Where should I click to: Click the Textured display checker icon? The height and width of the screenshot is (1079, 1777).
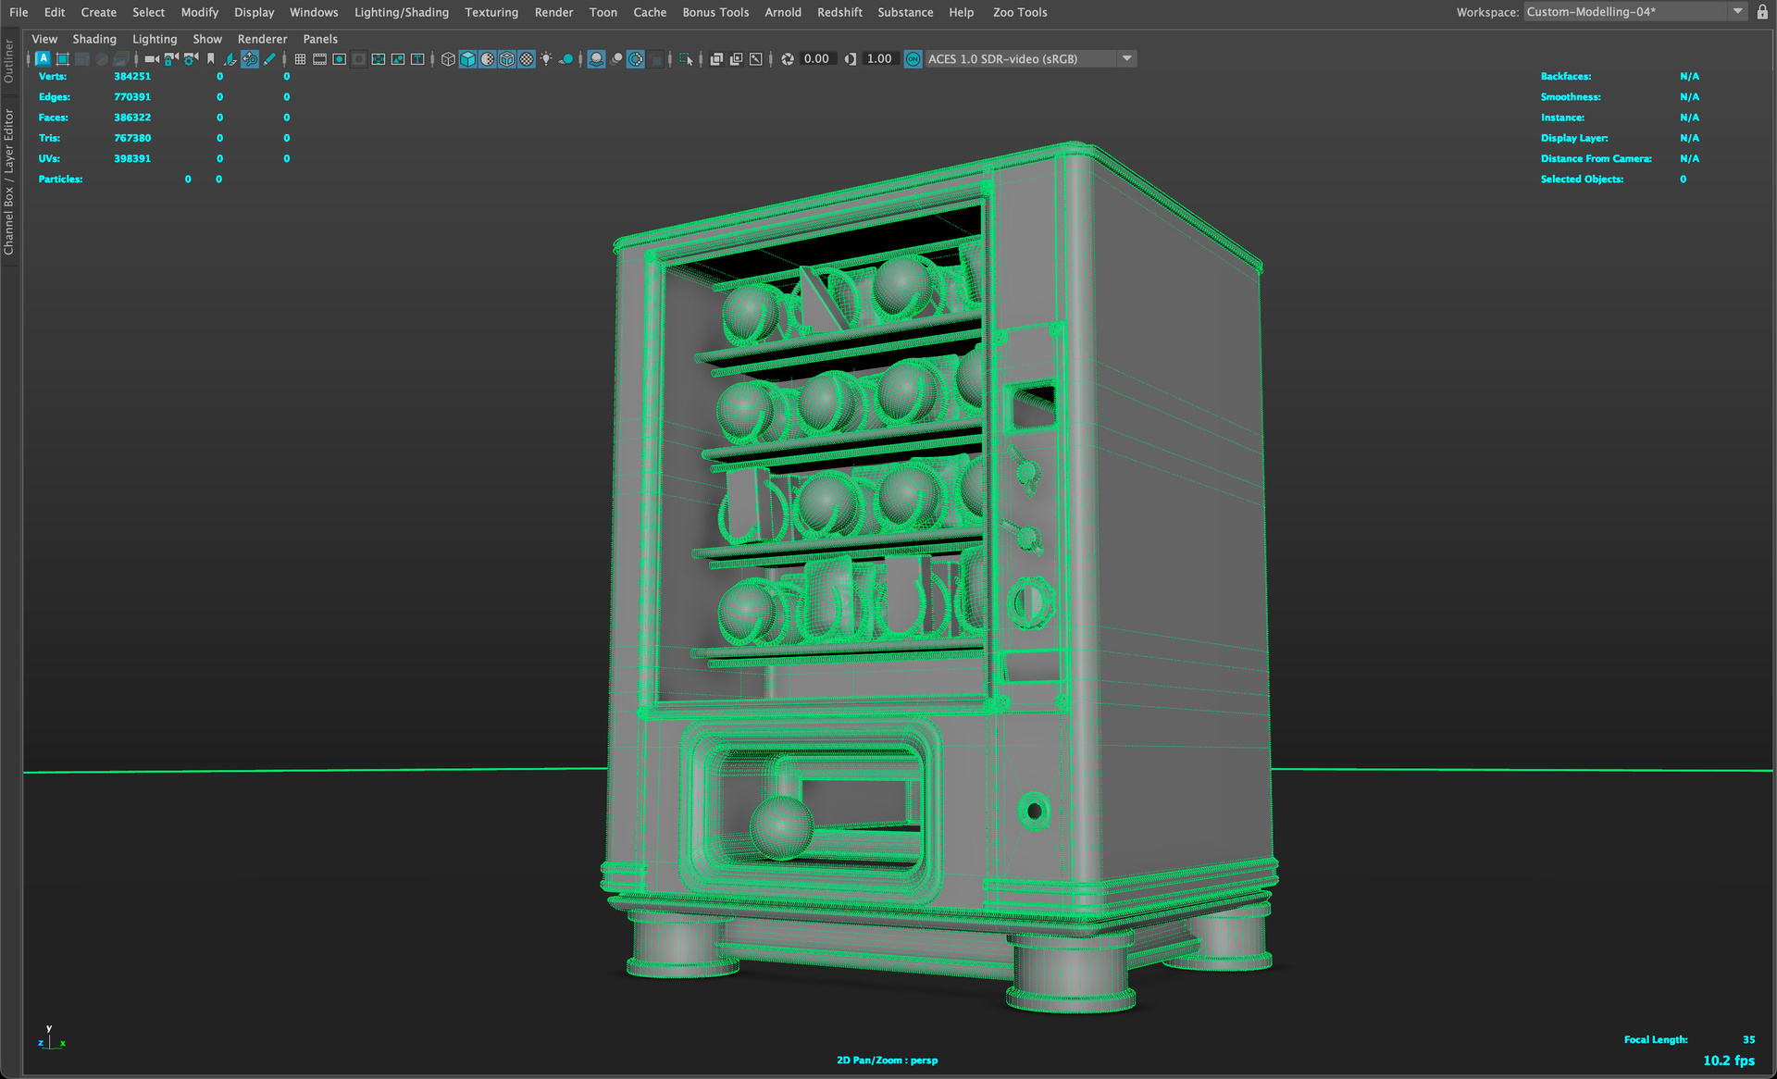click(526, 58)
